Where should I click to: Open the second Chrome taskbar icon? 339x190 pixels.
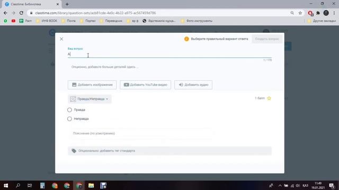point(67,185)
